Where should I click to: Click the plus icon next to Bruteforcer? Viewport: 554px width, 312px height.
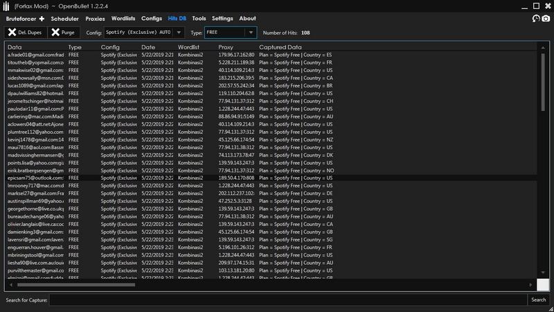pos(42,19)
